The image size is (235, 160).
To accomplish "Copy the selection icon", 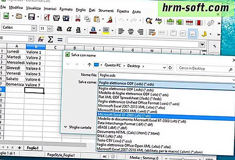I will click(87, 19).
